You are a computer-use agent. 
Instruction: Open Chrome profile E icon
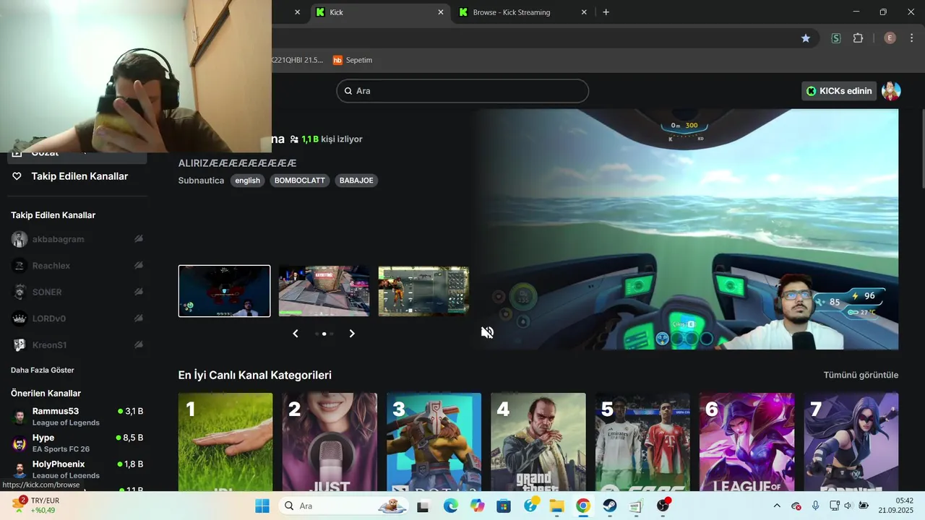(x=890, y=38)
